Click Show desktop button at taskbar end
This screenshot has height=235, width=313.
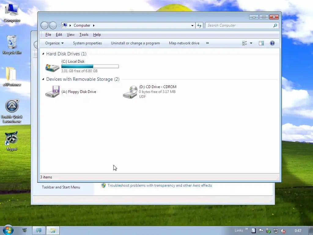point(311,231)
